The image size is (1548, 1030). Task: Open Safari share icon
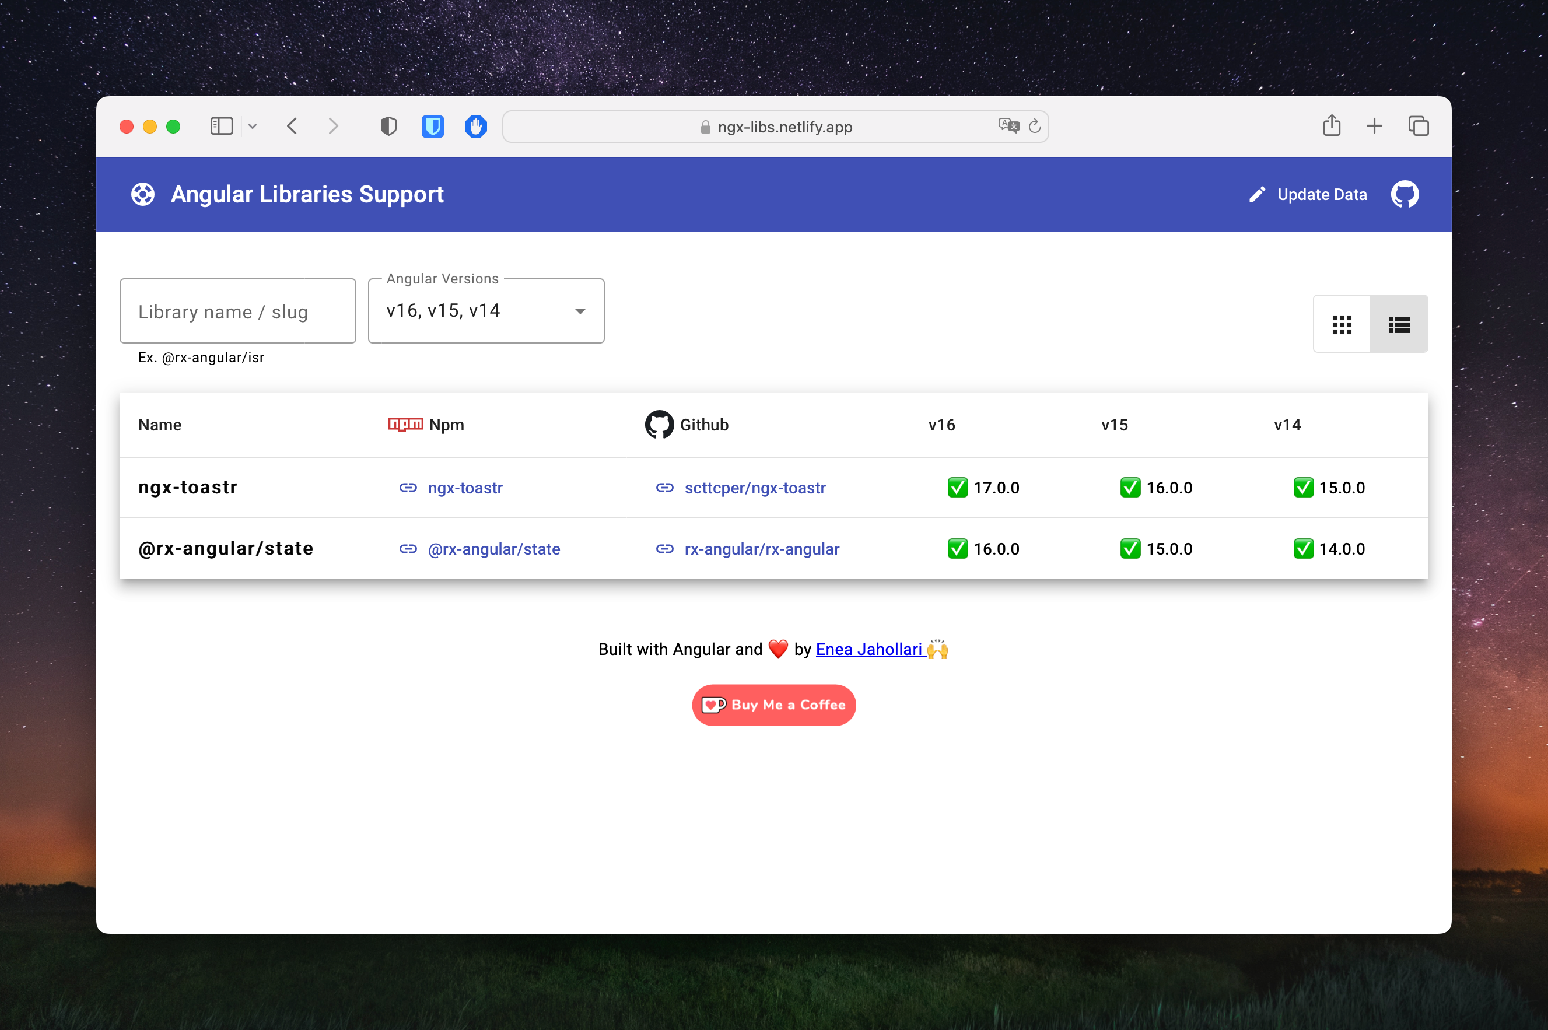(x=1331, y=125)
